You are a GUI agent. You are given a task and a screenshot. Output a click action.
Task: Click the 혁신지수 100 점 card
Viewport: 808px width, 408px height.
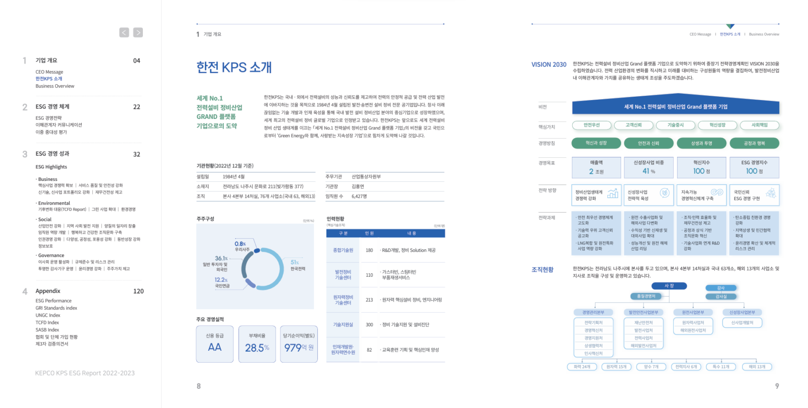(x=702, y=167)
